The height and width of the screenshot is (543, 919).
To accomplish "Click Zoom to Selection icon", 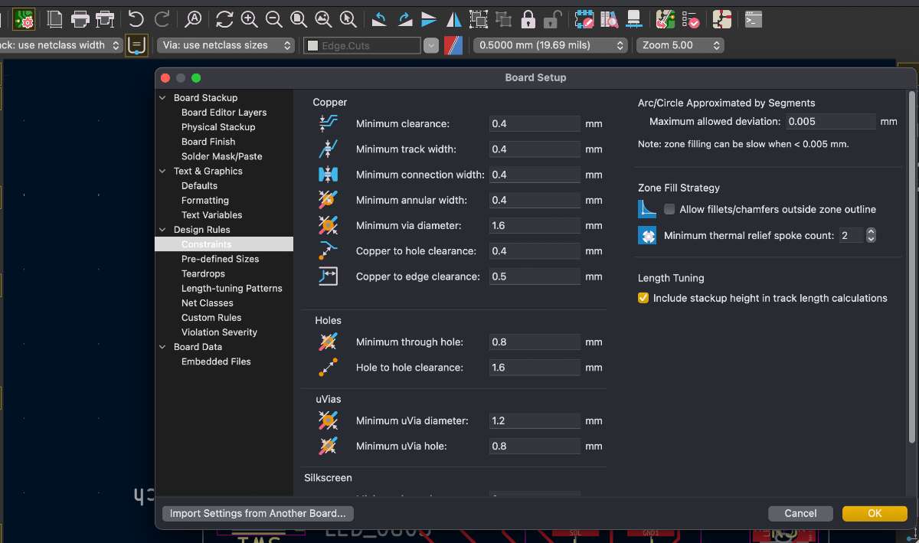I will point(348,18).
